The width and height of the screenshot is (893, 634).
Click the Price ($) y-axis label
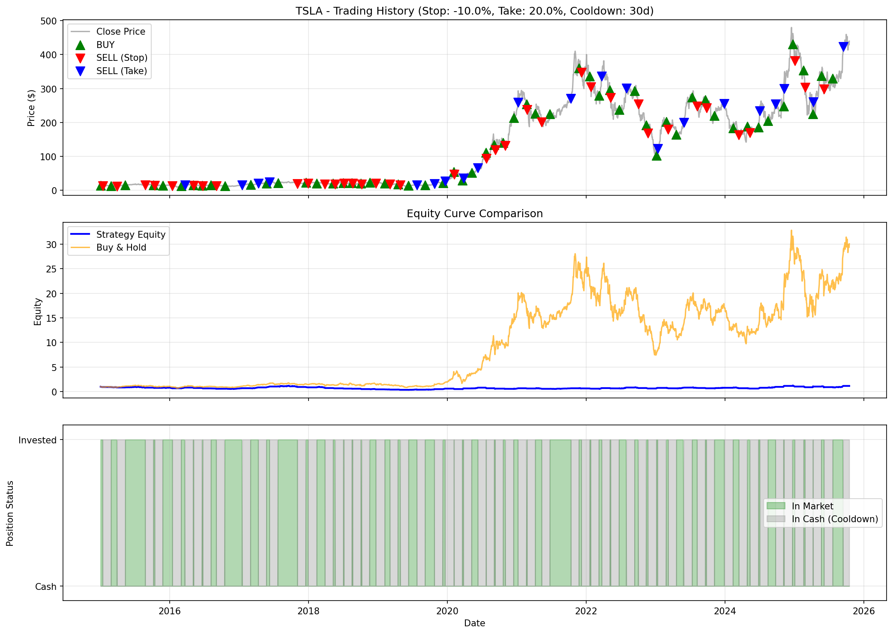click(x=31, y=108)
